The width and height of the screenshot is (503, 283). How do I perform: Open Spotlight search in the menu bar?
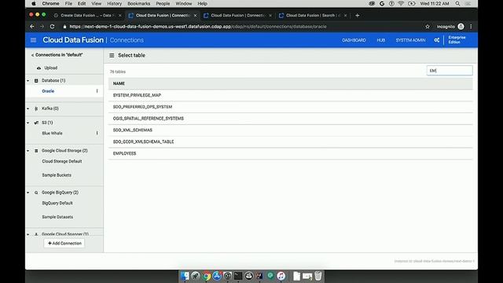[x=457, y=3]
